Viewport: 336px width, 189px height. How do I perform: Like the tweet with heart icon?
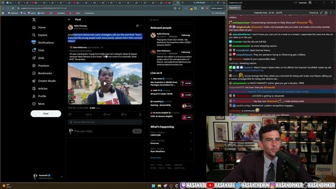tap(105, 114)
